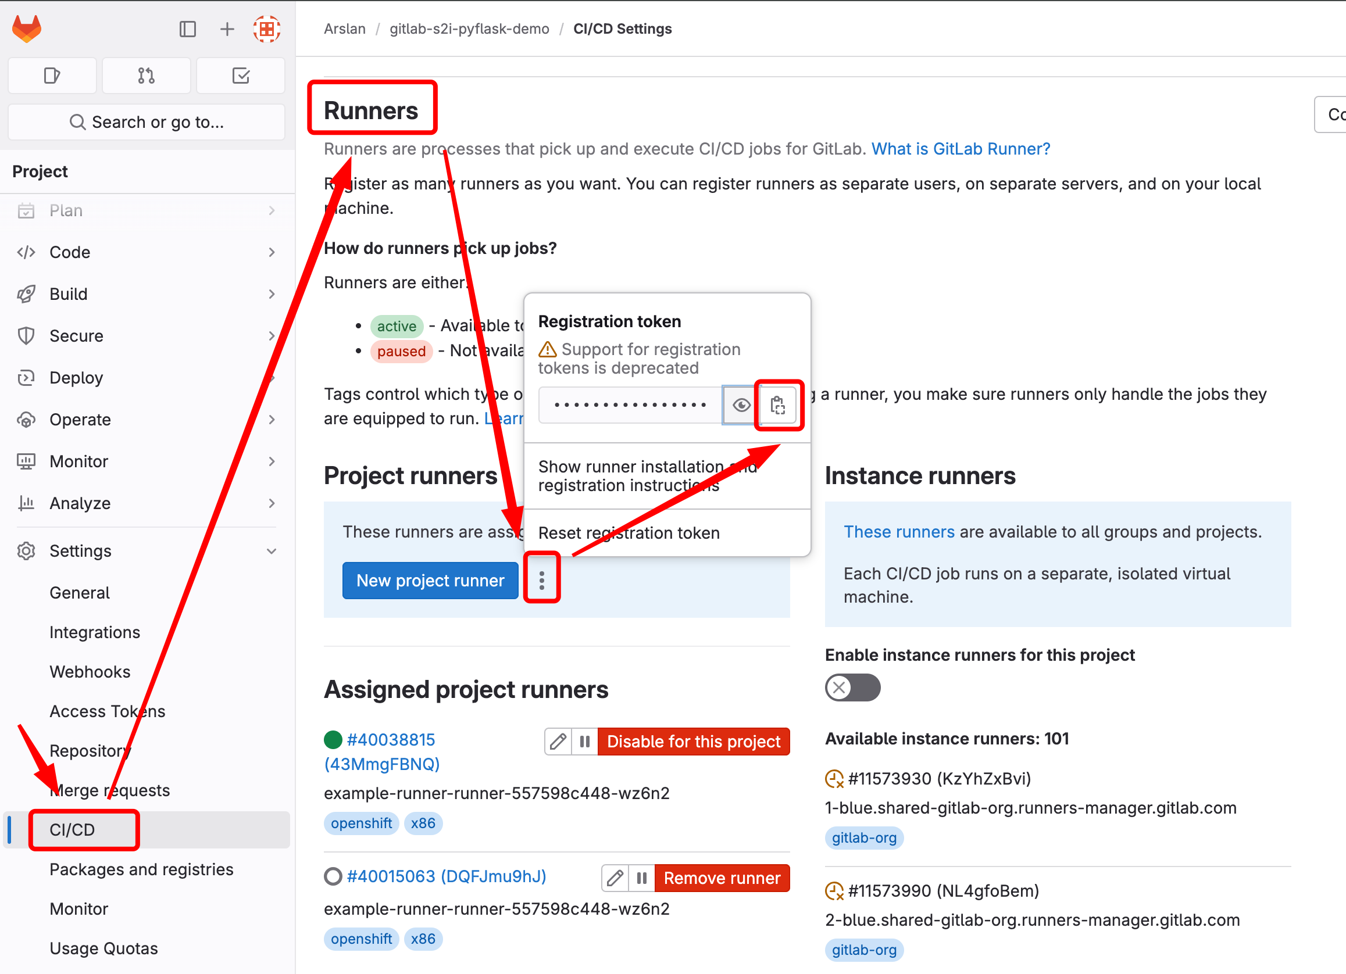Click Remove runner button
This screenshot has width=1346, height=974.
pos(722,878)
